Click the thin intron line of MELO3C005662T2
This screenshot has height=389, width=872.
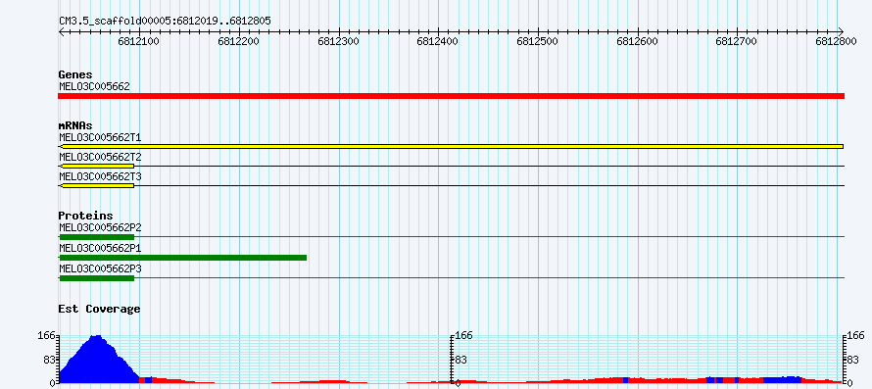[x=489, y=166]
